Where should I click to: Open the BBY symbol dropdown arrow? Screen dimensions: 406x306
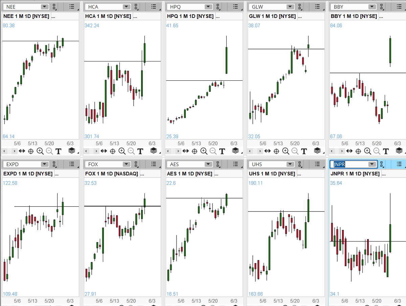[372, 7]
